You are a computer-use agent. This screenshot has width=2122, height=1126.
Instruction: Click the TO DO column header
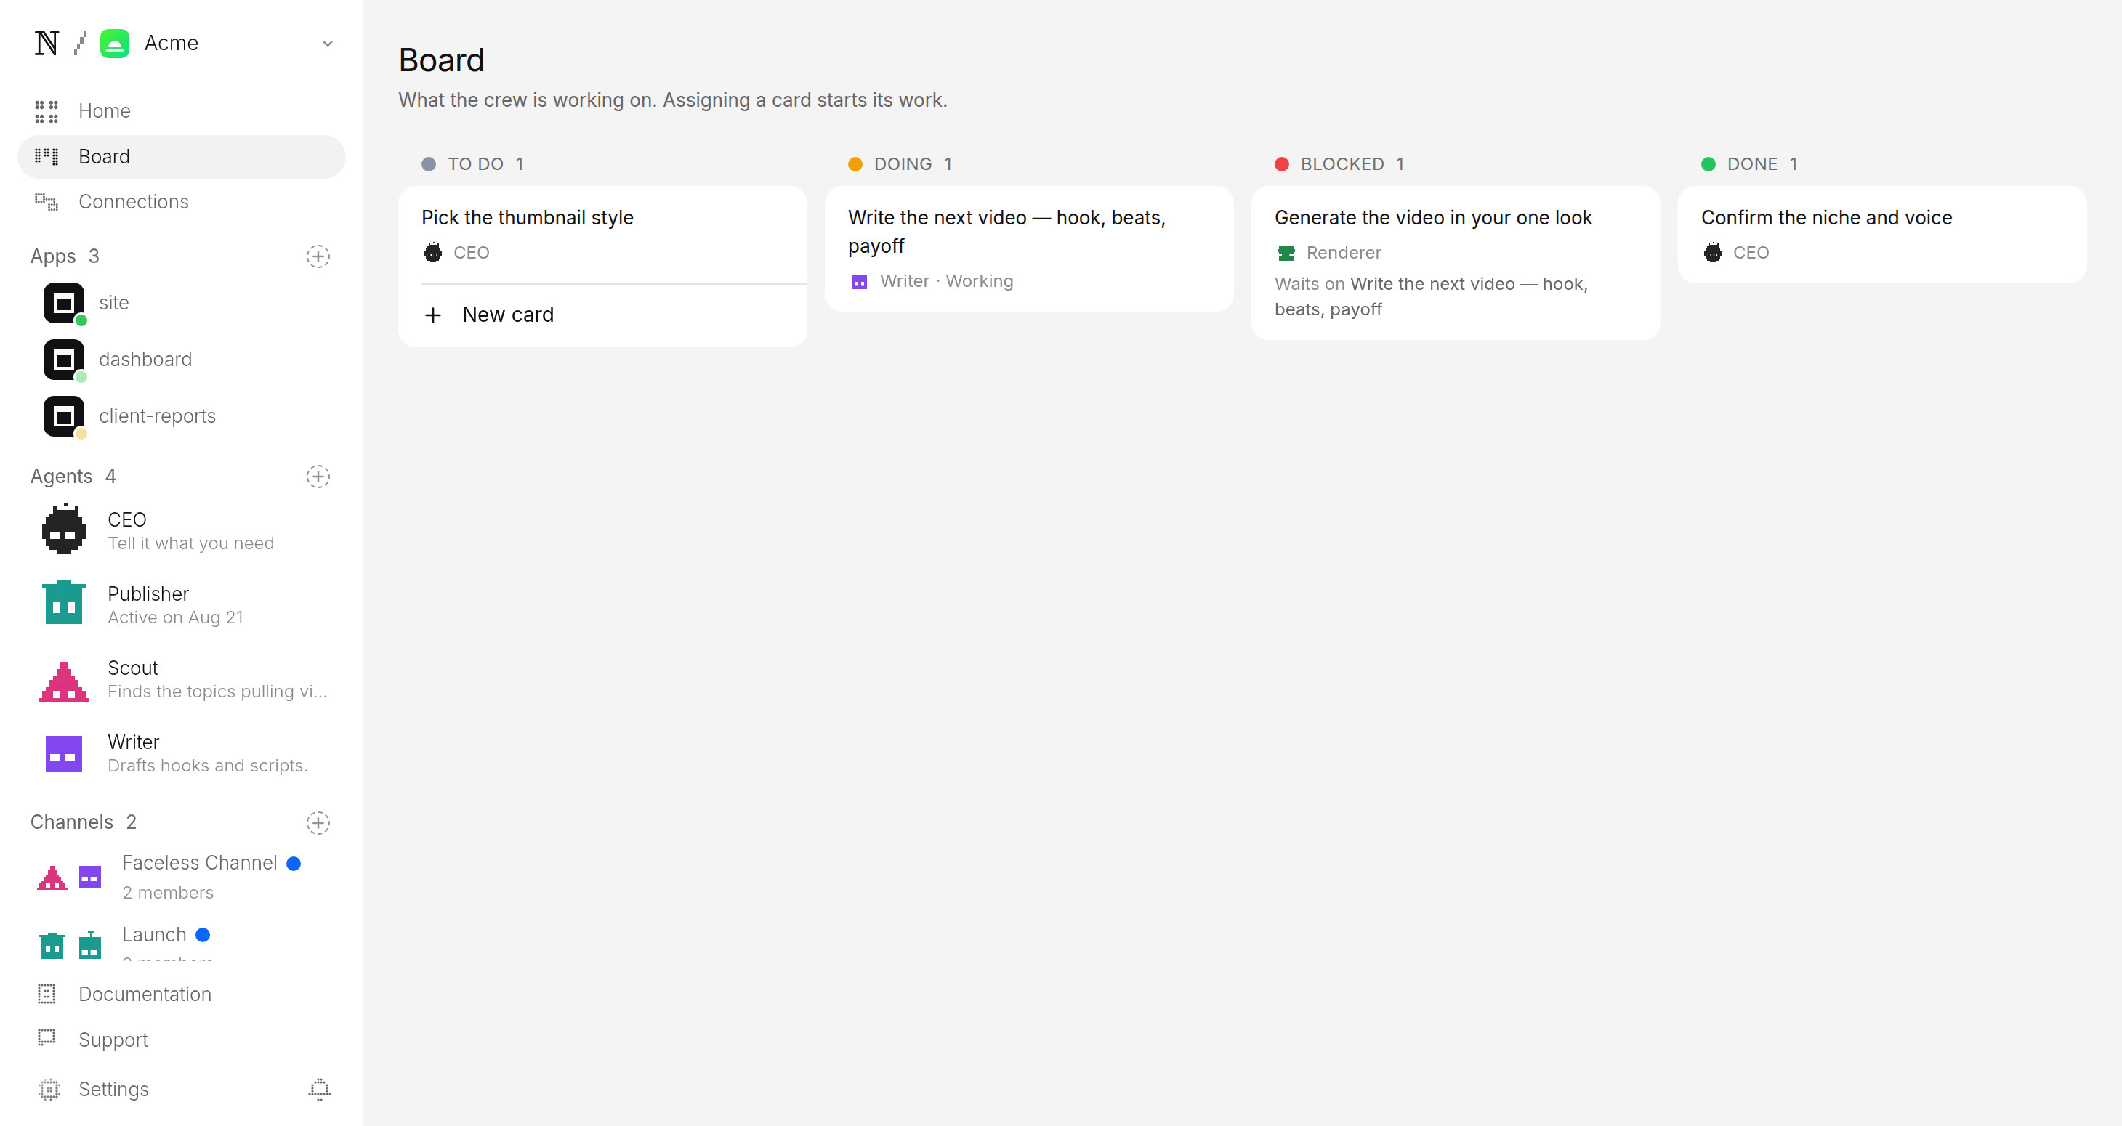(472, 164)
